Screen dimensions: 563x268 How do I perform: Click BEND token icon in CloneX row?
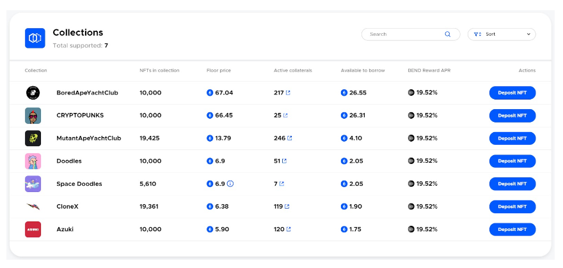pos(411,206)
